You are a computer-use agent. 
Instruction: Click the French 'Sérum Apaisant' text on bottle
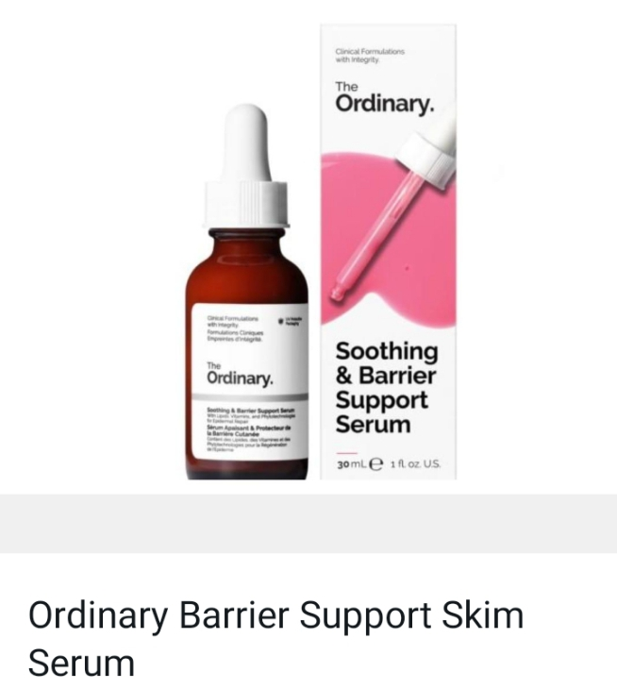tap(249, 430)
